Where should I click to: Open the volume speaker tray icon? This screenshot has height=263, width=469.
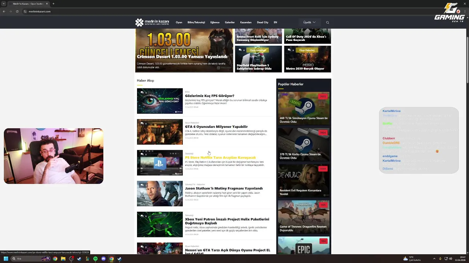point(451,259)
